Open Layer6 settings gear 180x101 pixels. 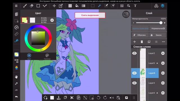coord(163,73)
